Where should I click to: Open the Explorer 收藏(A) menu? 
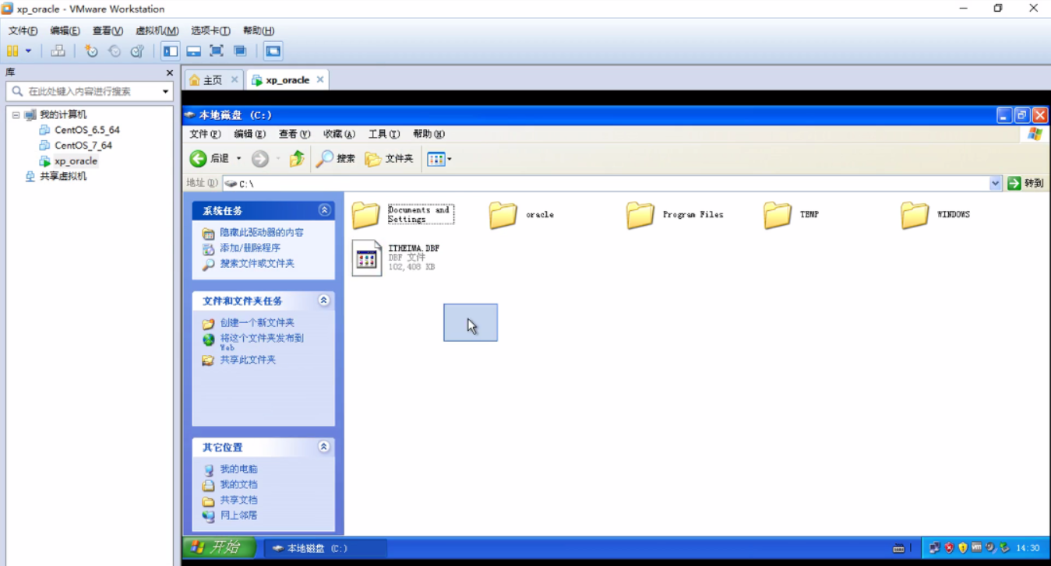pos(339,135)
